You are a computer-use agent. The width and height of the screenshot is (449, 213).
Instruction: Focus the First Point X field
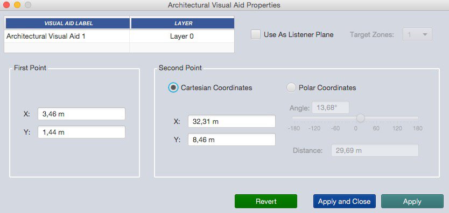click(x=82, y=114)
